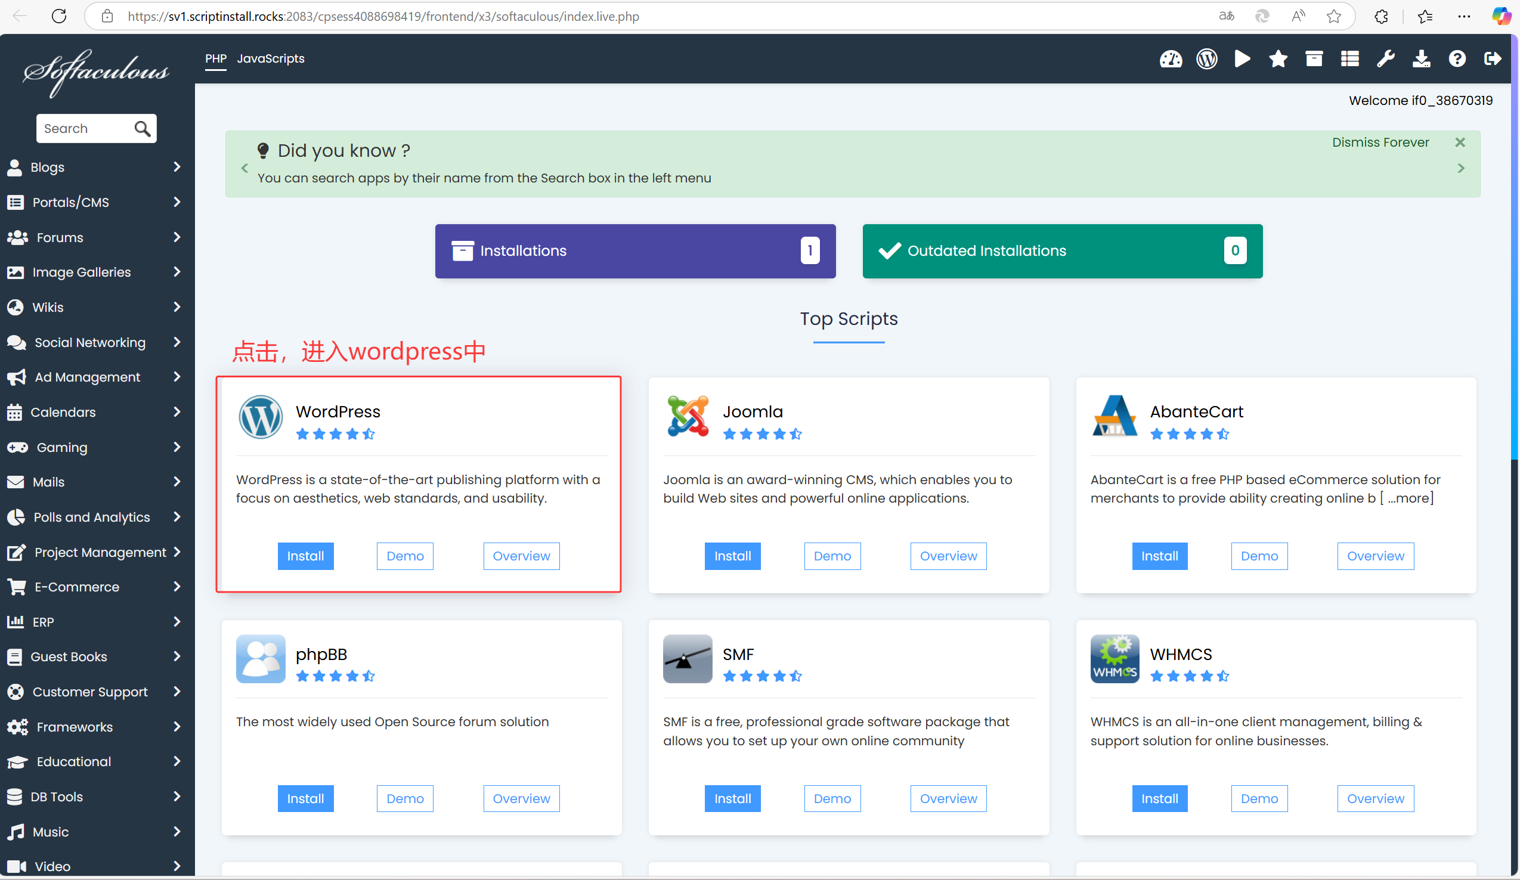Click the control panel dashboard gauge icon
This screenshot has width=1520, height=880.
pos(1171,58)
